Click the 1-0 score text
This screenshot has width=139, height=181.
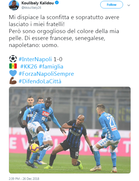pos(58,59)
